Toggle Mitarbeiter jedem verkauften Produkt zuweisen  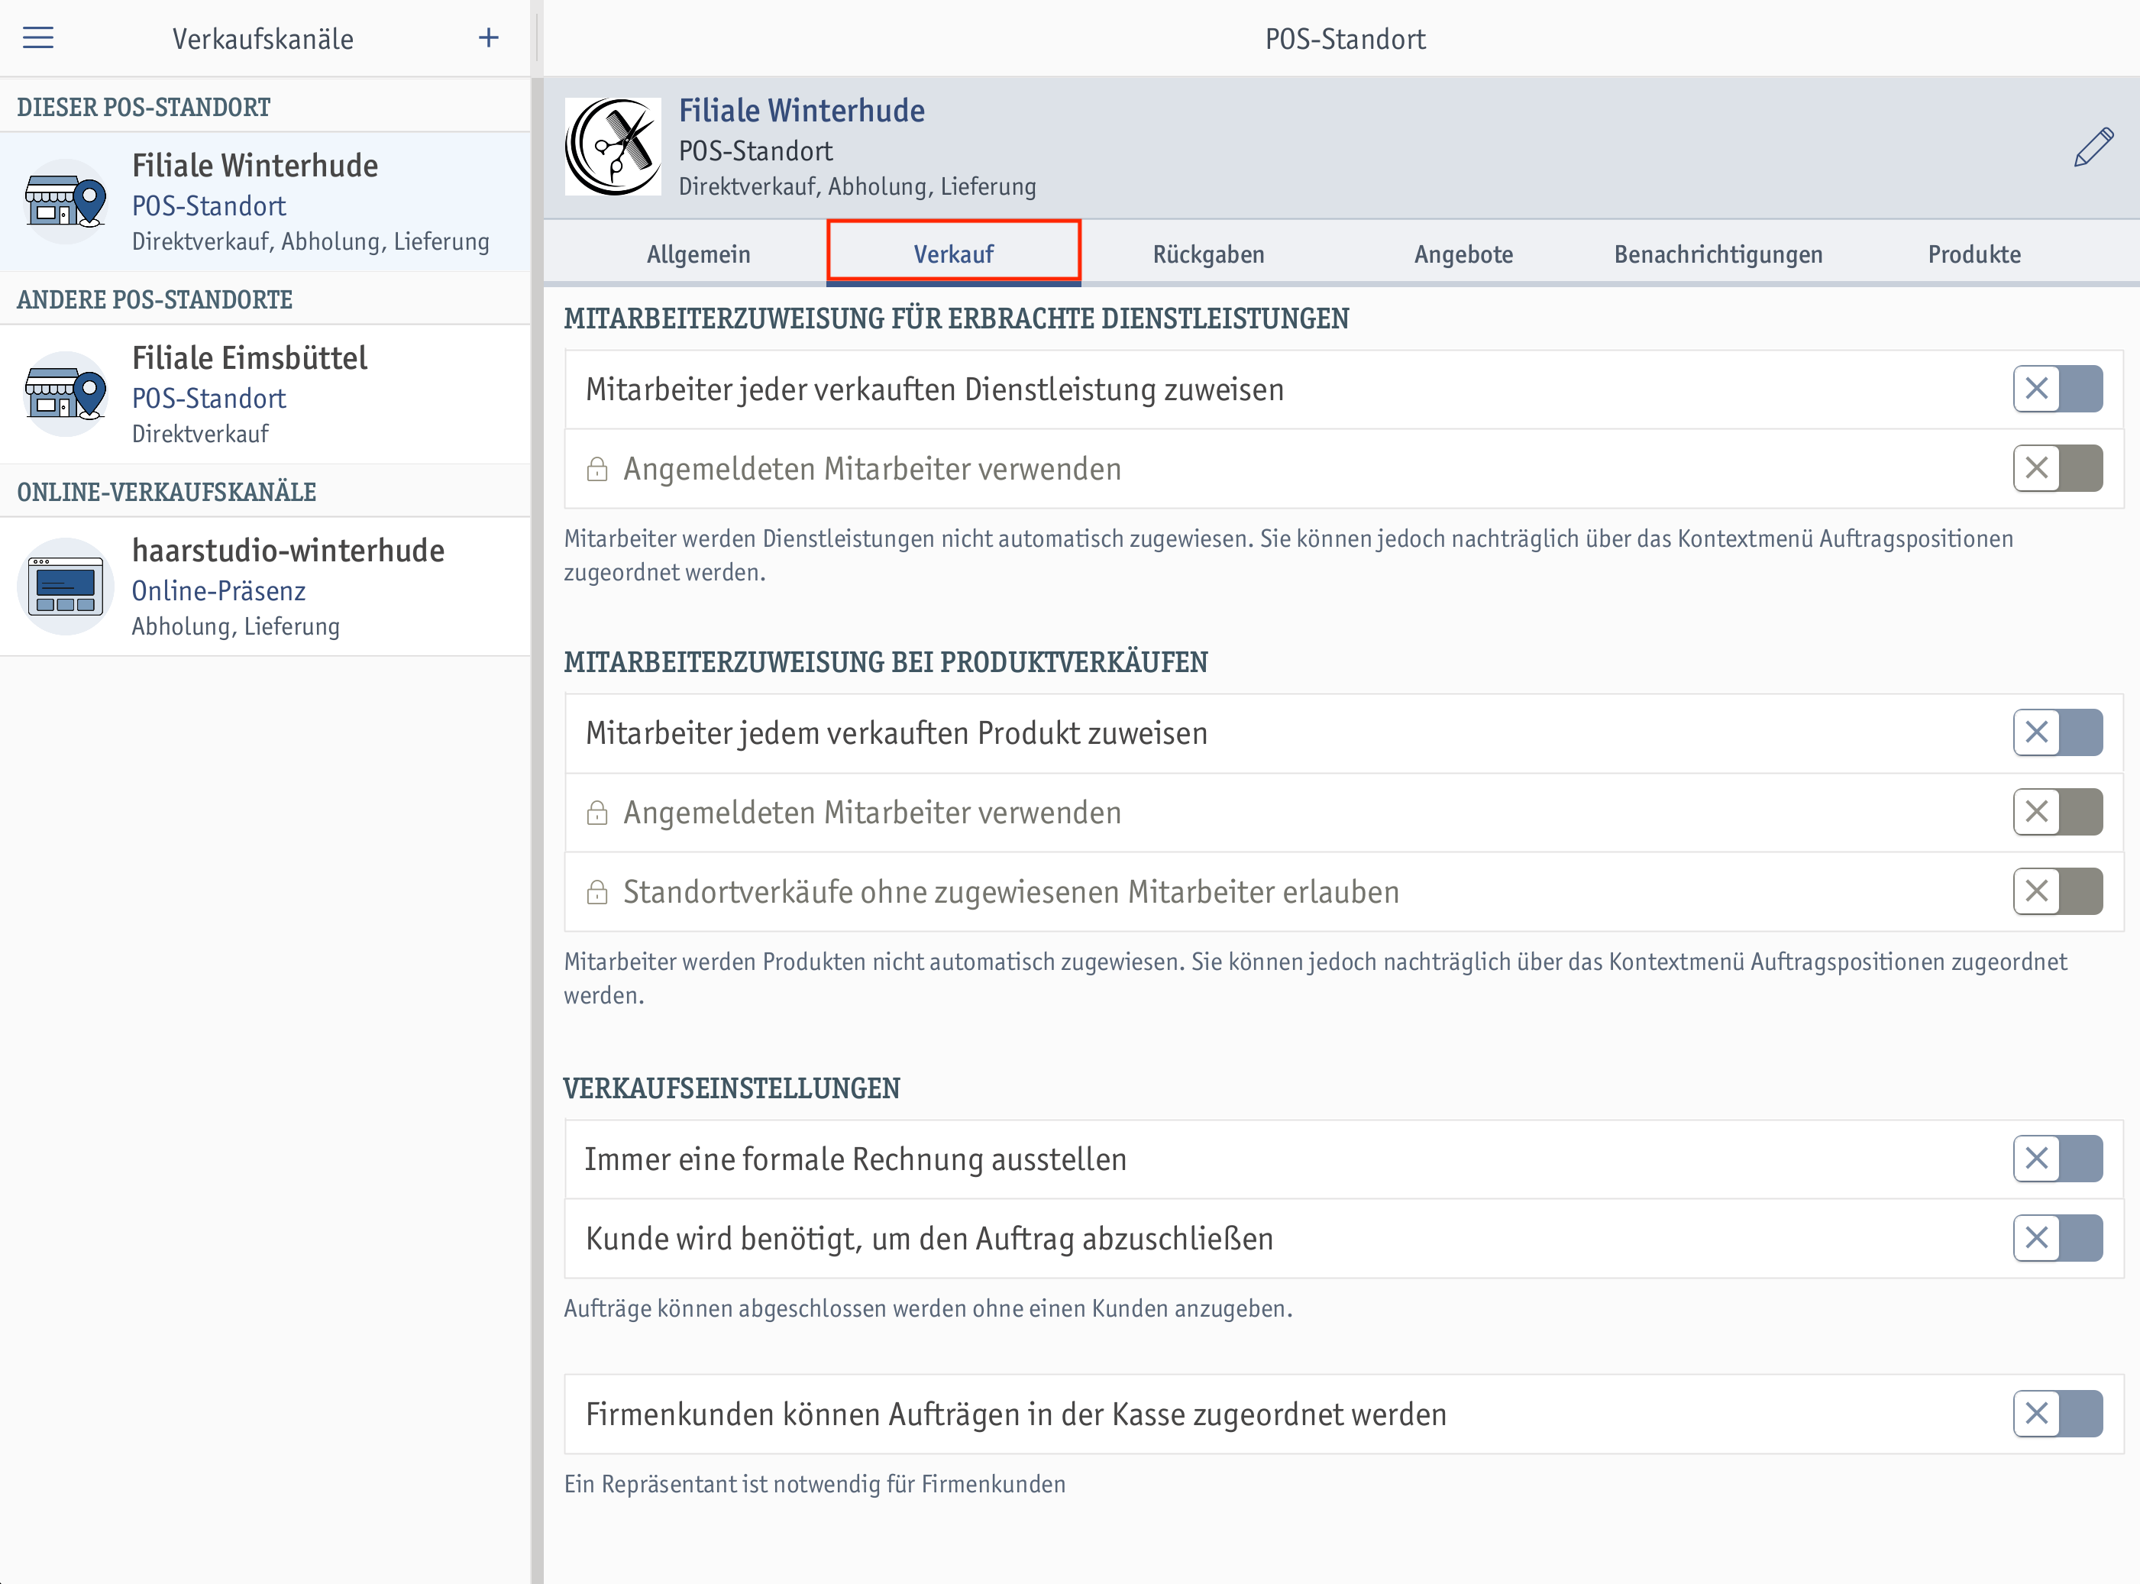[2058, 733]
